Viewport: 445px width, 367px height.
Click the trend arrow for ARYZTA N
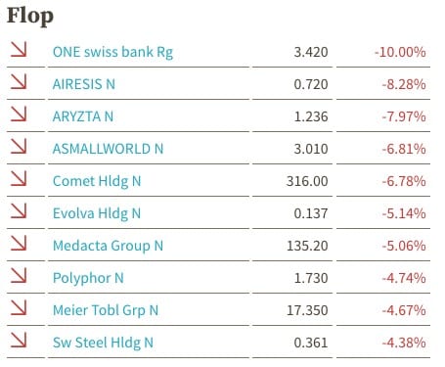[19, 114]
